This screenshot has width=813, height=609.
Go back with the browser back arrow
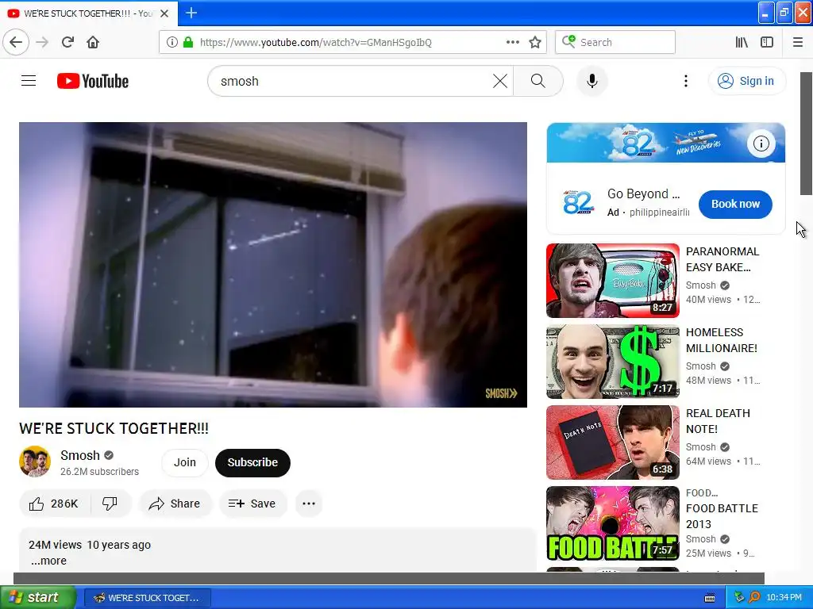tap(16, 43)
